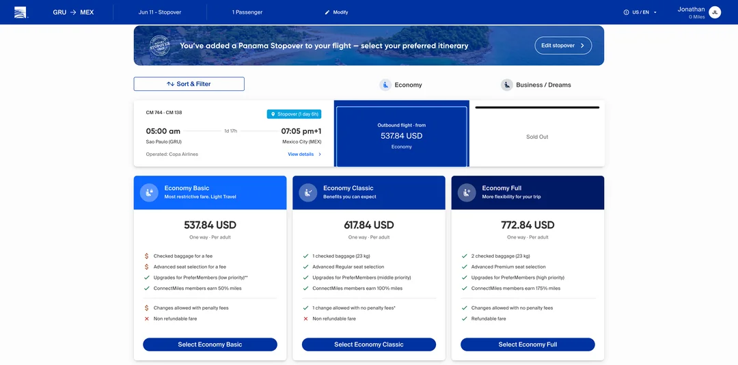Image resolution: width=738 pixels, height=365 pixels.
Task: Click red X by Basic Non refundable fare
Action: pyautogui.click(x=147, y=319)
